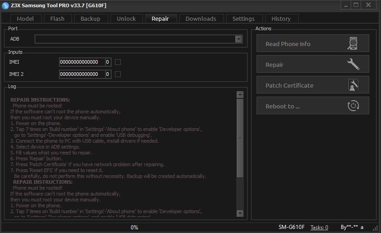Open the Settings tab
The width and height of the screenshot is (381, 233).
point(243,19)
